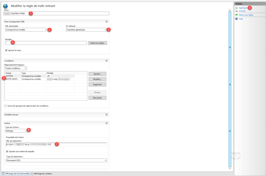Image resolution: width=266 pixels, height=176 pixels.
Task: Switch to Affichage des fonctionnalités tab
Action: 16,174
